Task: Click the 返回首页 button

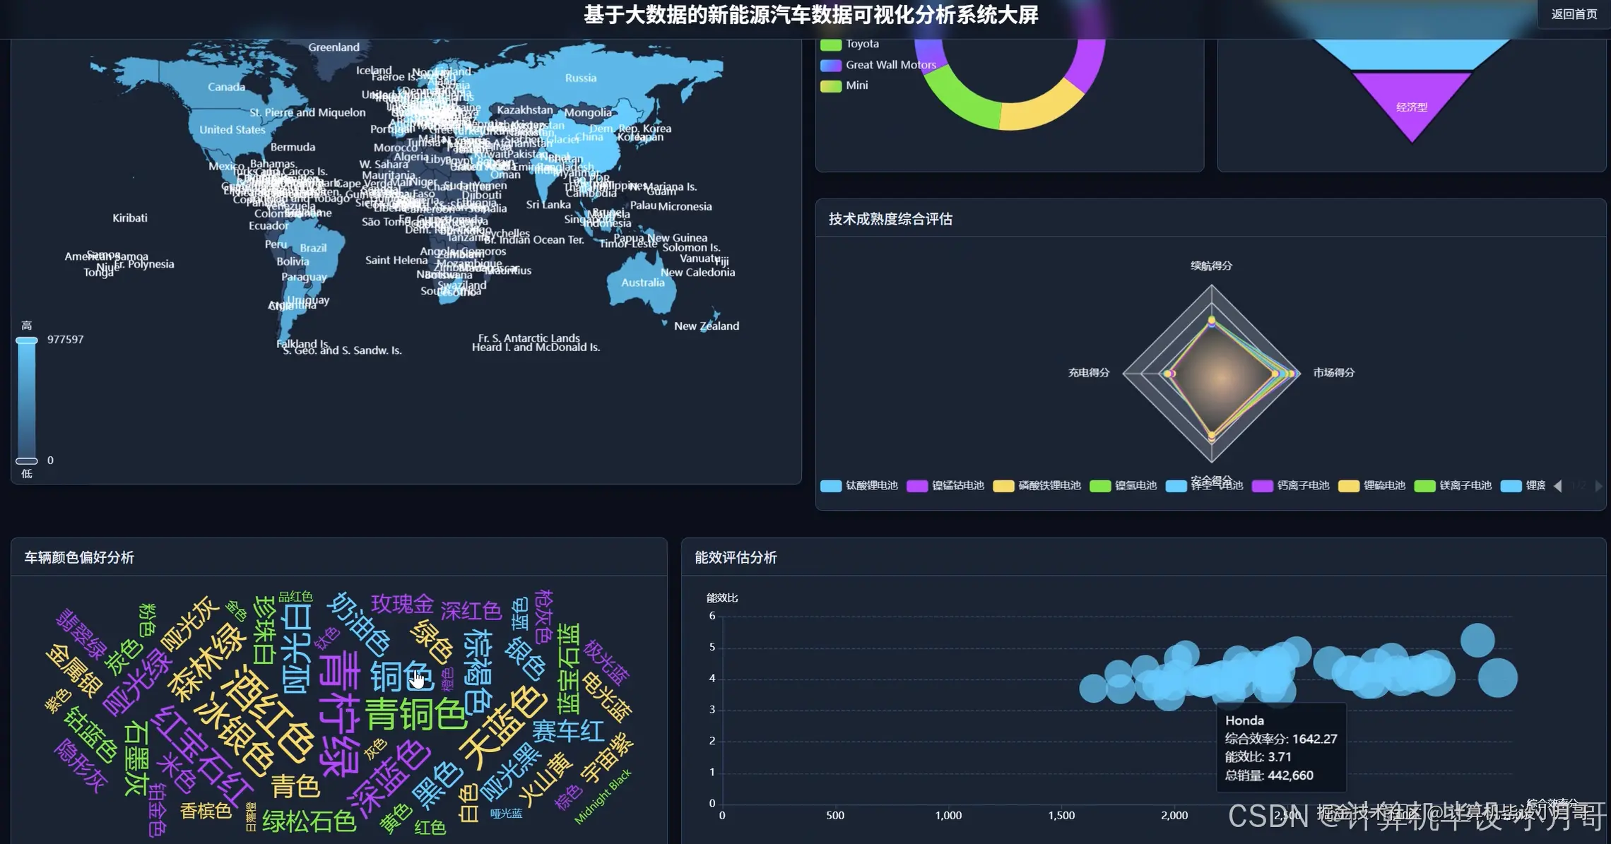Action: (x=1574, y=14)
